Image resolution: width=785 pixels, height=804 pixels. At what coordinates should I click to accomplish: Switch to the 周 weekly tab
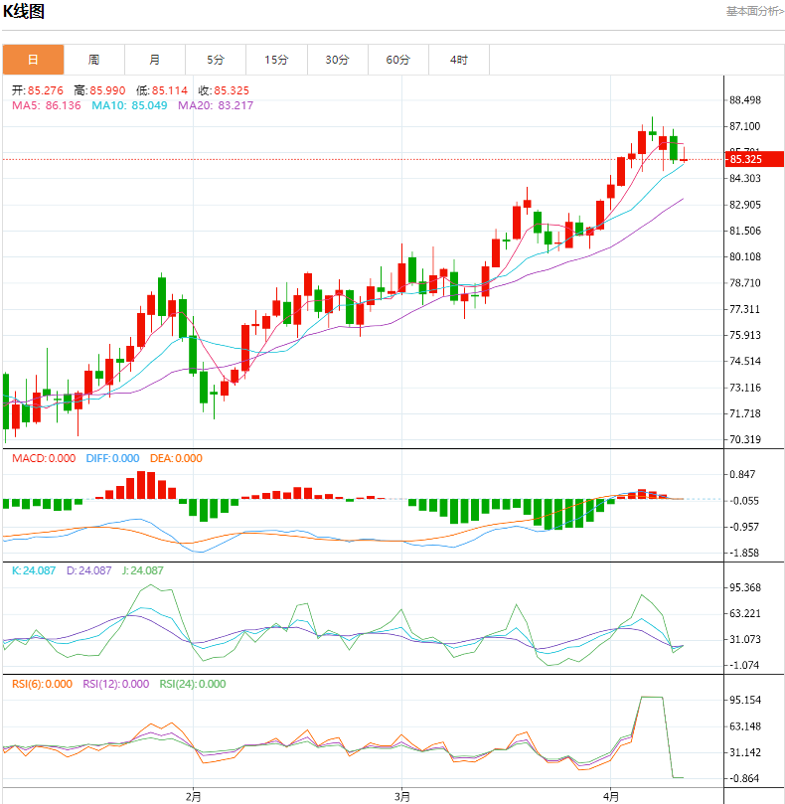point(93,60)
